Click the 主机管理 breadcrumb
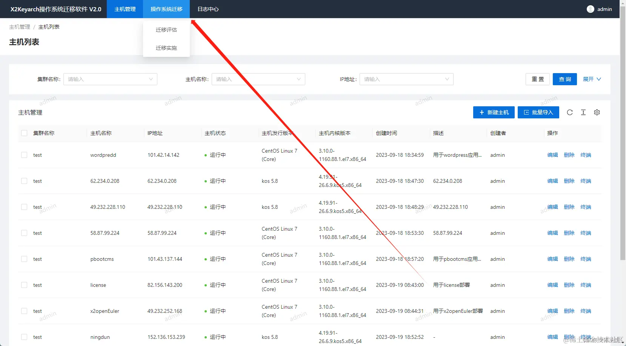Image resolution: width=626 pixels, height=346 pixels. click(20, 27)
